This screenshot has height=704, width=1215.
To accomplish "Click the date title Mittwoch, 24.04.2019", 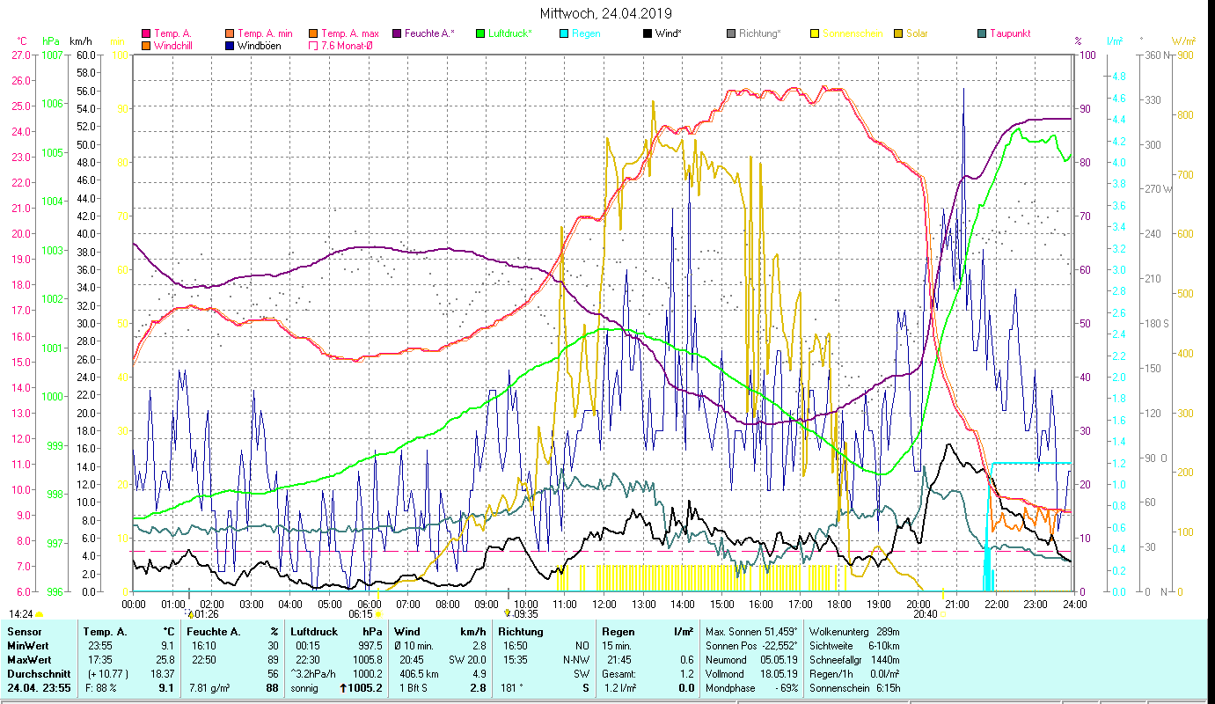I will click(x=605, y=13).
